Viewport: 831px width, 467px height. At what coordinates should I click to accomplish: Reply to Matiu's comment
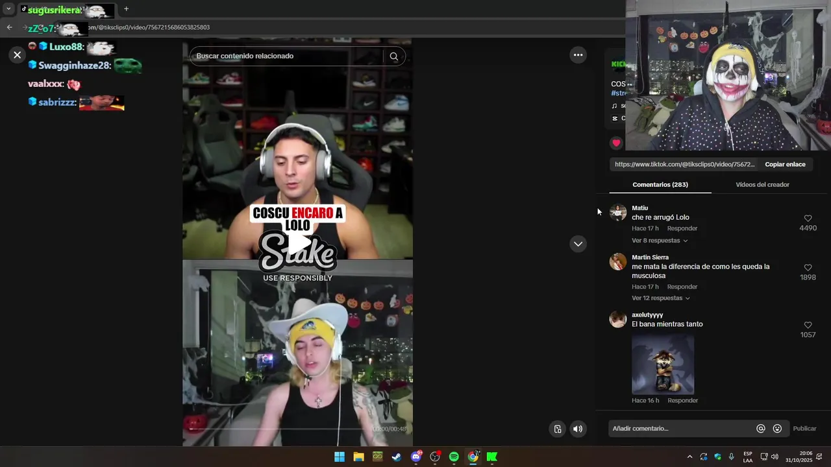coord(682,228)
